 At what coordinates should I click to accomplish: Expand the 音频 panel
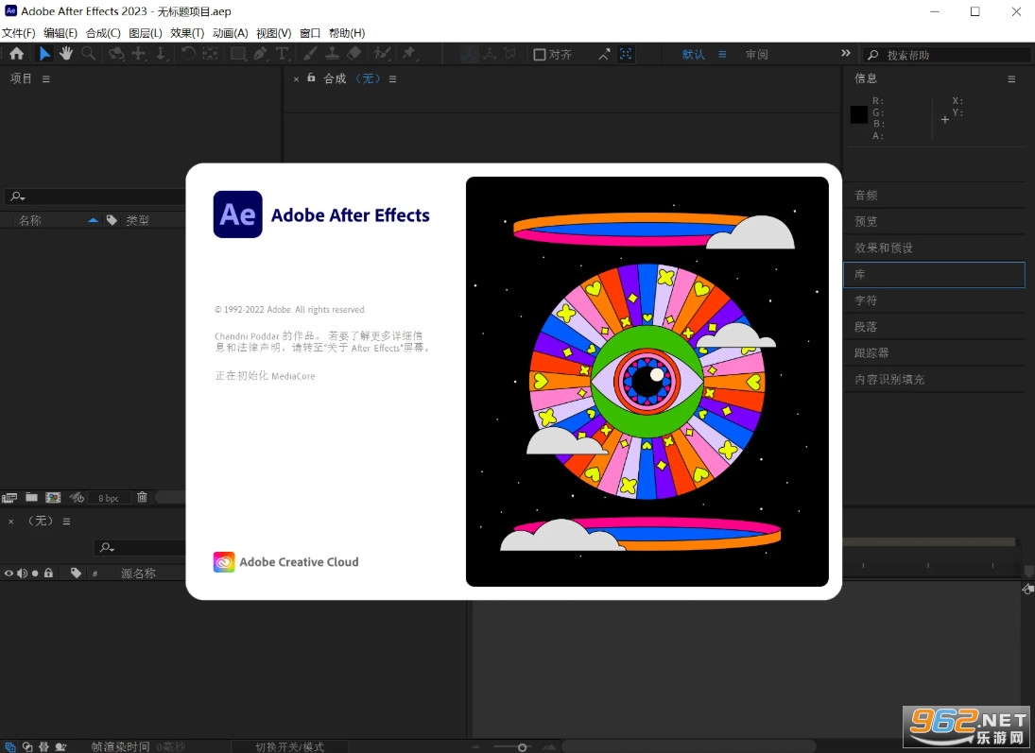934,195
